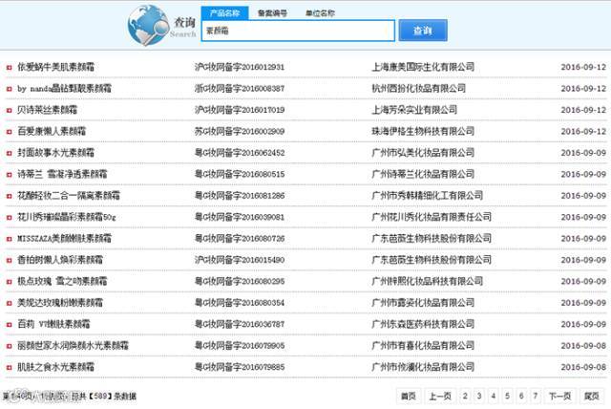Click company 广州韩熙化妆品科技有限公司
Image resolution: width=611 pixels, height=409 pixels.
click(x=428, y=282)
